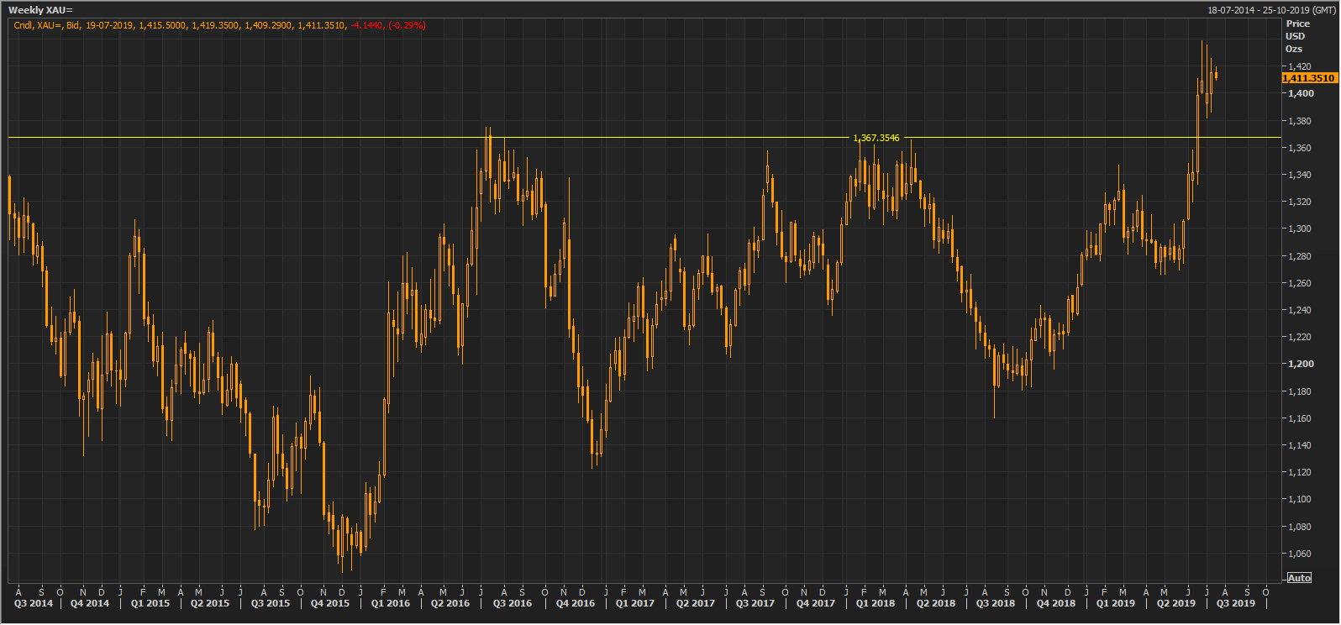
Task: Click the 1,060 price axis label
Action: coord(1300,554)
